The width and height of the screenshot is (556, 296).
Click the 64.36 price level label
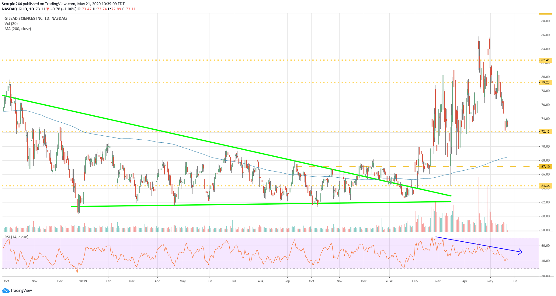coord(545,186)
